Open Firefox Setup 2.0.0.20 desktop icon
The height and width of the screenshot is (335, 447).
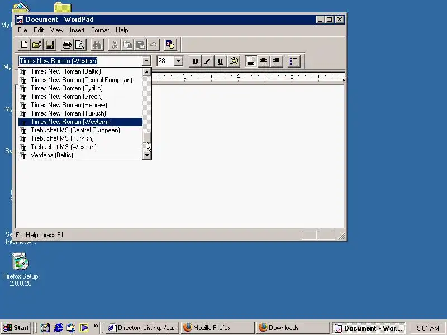tap(21, 269)
